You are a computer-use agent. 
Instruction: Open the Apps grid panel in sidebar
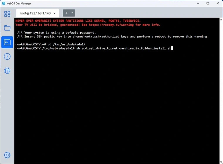pyautogui.click(x=7, y=14)
